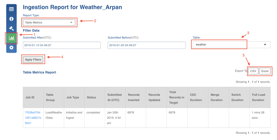277x140 pixels.
Task: Click the Full Load Duration column header
Action: click(x=259, y=97)
